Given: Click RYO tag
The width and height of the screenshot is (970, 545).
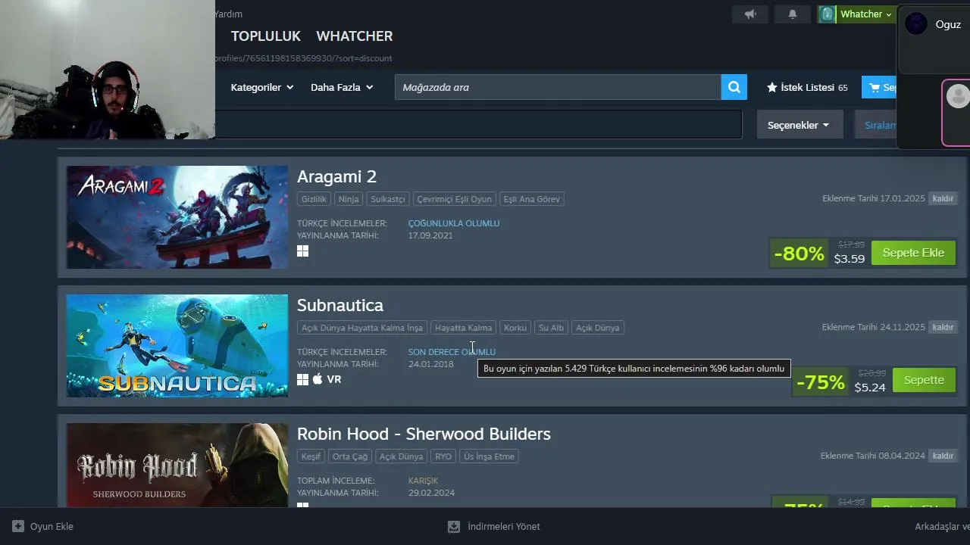Looking at the screenshot, I should (443, 456).
